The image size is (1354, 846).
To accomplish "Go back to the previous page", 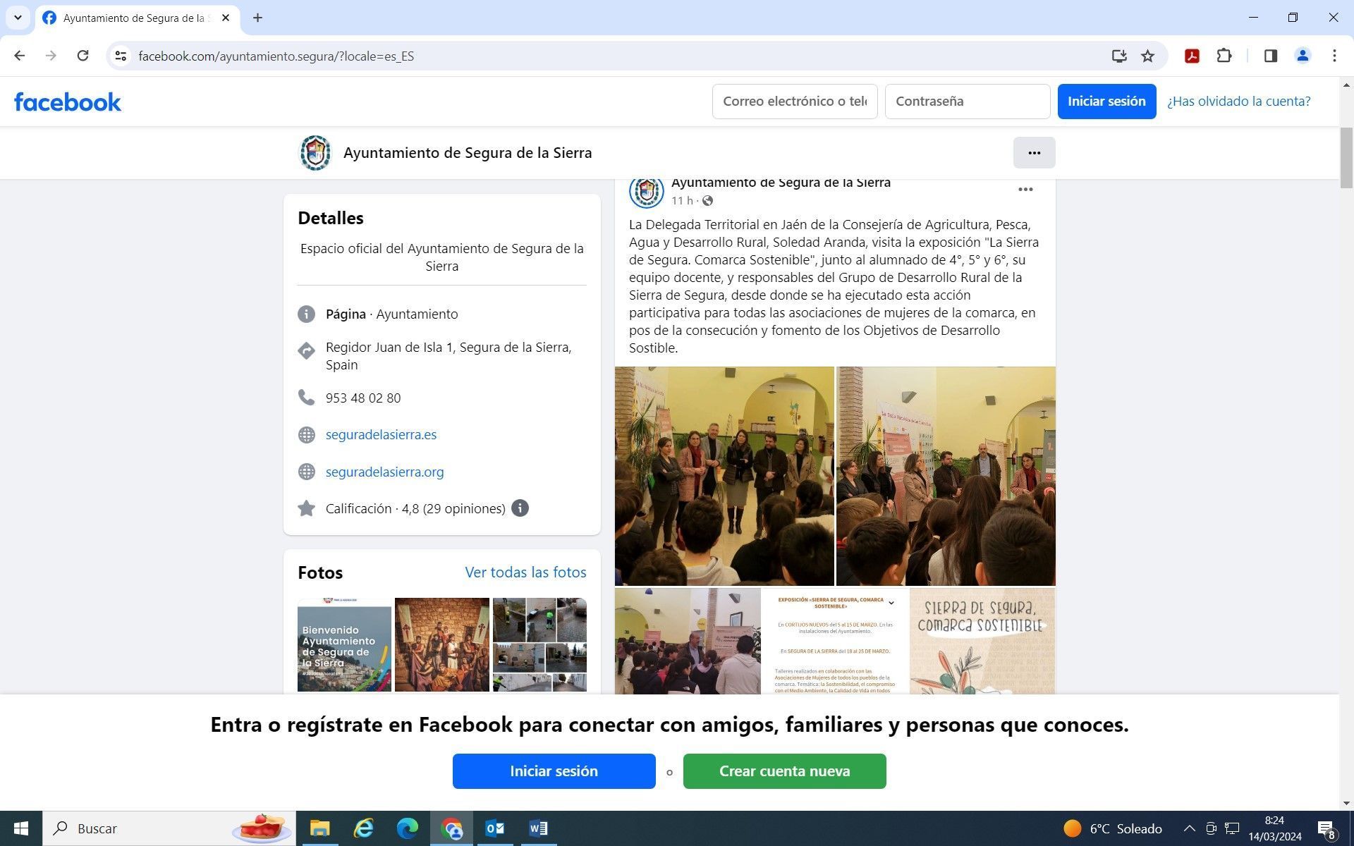I will pos(19,56).
